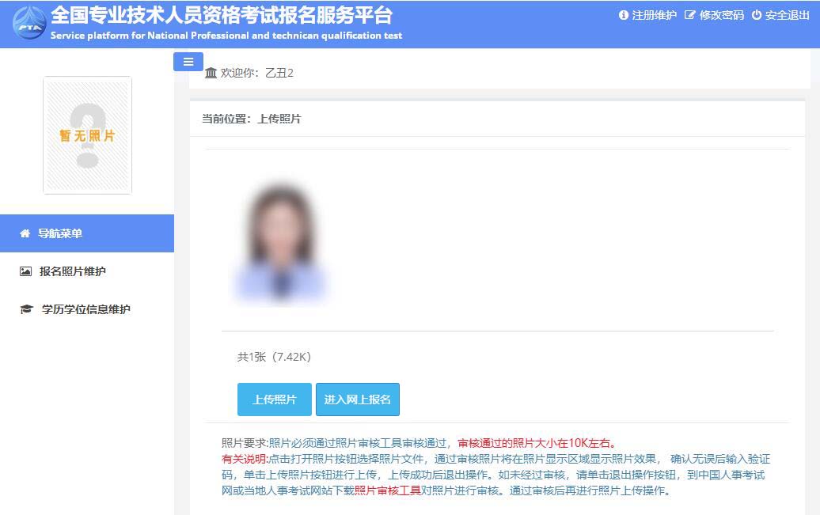Click the power icon beside 安全退出

757,15
